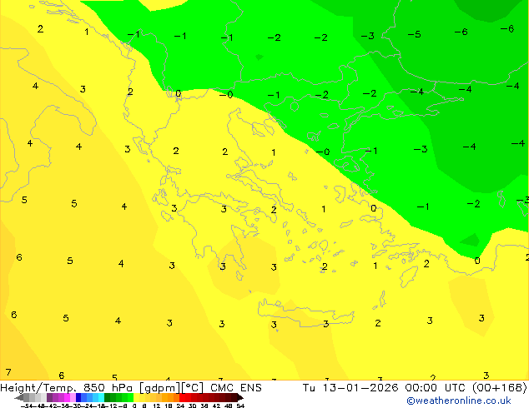Viewport: 529px width, 408px height.
Task: Click the 54 label at the right end of the legend
Action: coord(240,406)
